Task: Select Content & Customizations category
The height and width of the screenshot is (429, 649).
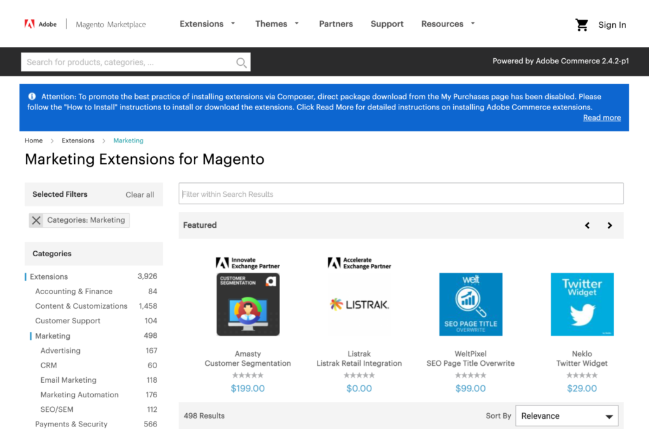Action: coord(81,306)
